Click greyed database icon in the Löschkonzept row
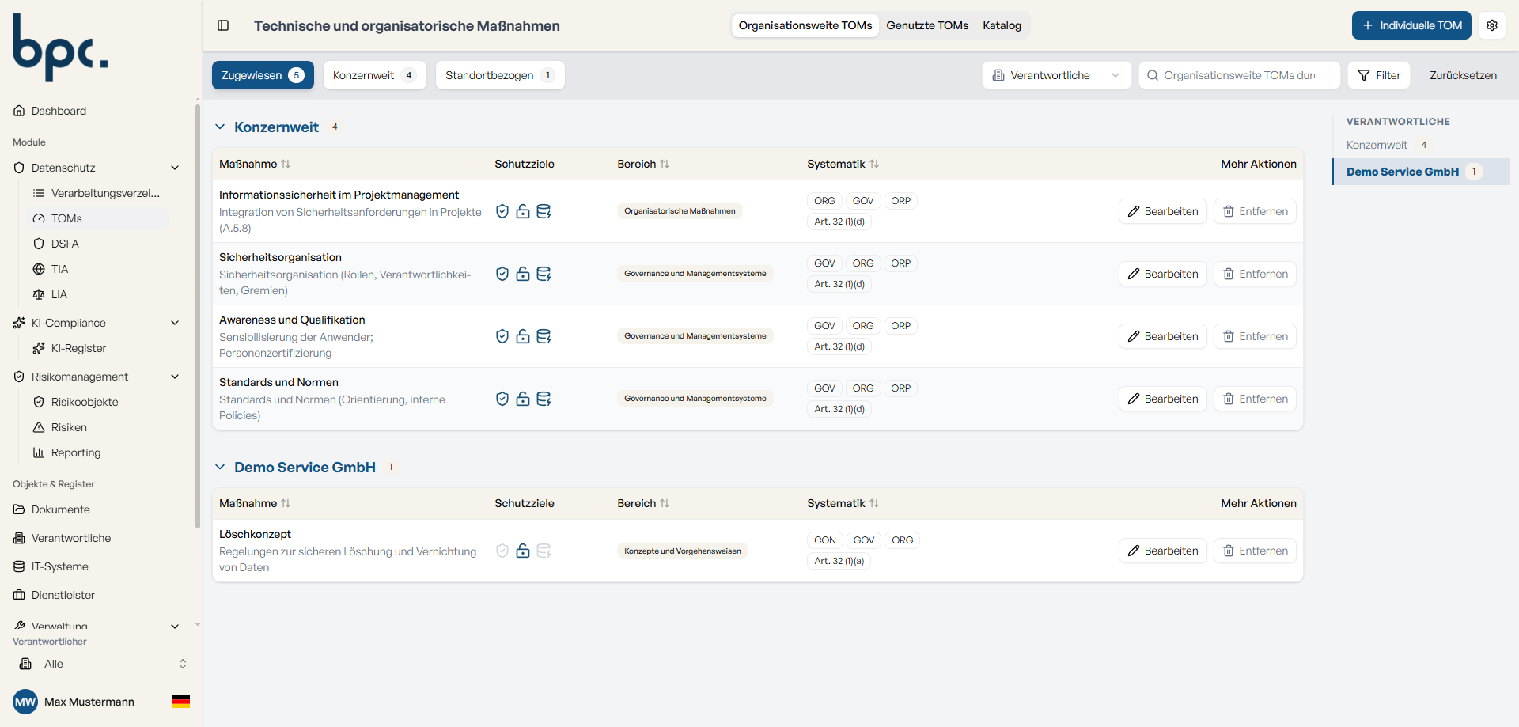The height and width of the screenshot is (727, 1519). 544,551
